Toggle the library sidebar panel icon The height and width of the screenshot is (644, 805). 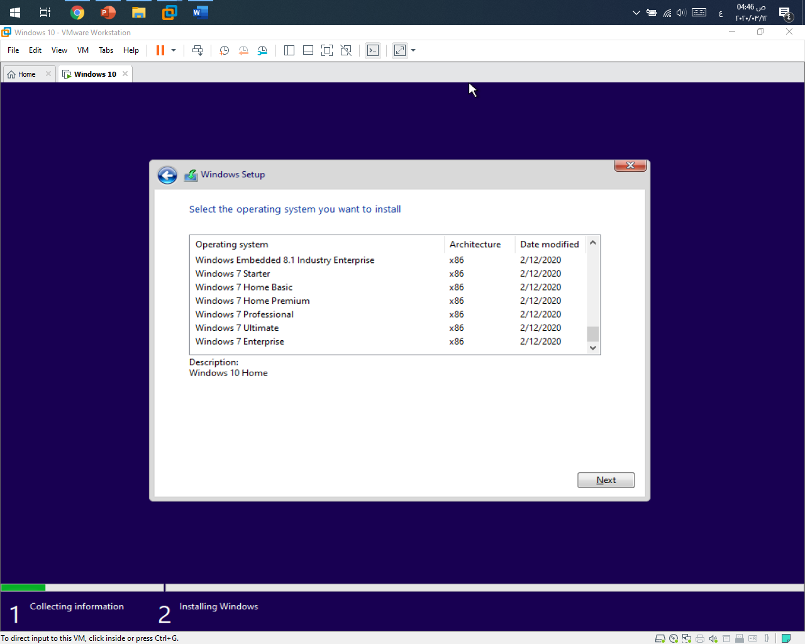coord(289,50)
